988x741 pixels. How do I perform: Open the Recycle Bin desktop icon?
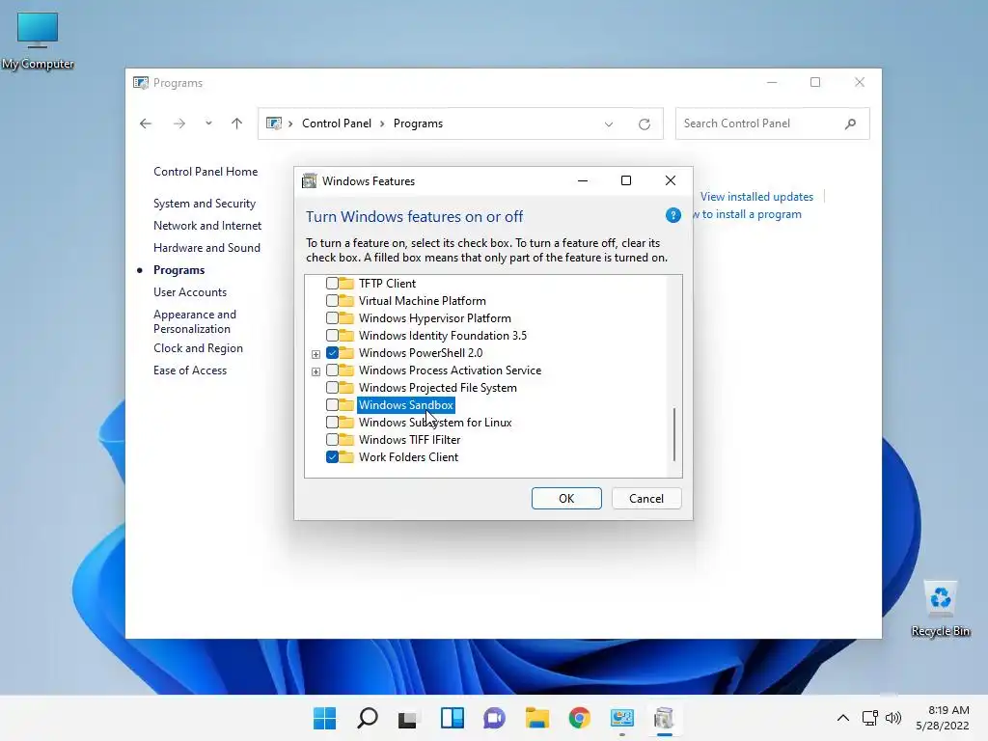pos(940,609)
